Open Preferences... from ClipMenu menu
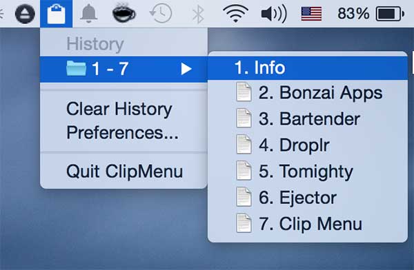This screenshot has height=270, width=414. point(123,133)
